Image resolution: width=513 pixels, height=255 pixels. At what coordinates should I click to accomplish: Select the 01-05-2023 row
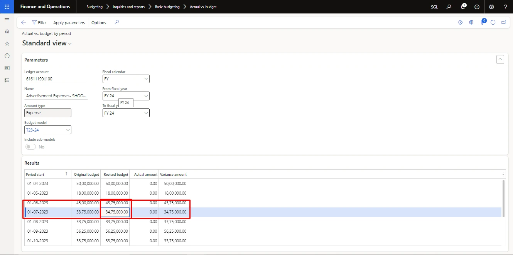click(263, 193)
